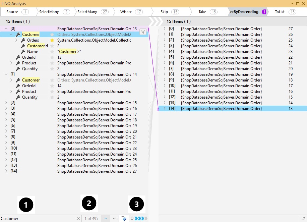Go to next search match
The image size is (307, 222).
[x=114, y=218]
